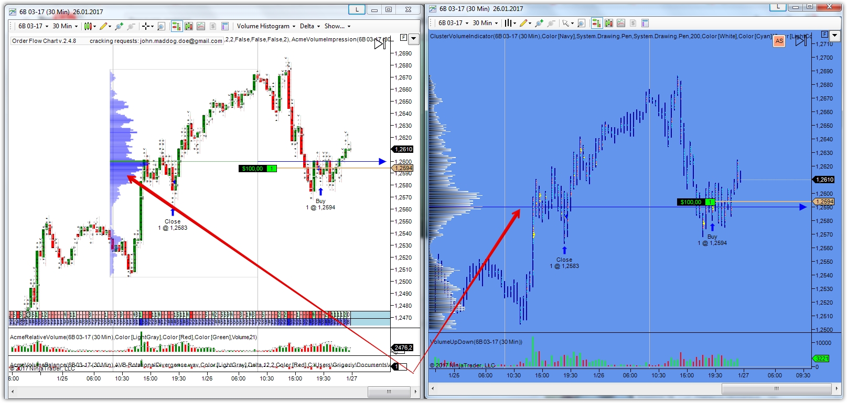
Task: Toggle the F button in left chart
Action: (x=403, y=37)
